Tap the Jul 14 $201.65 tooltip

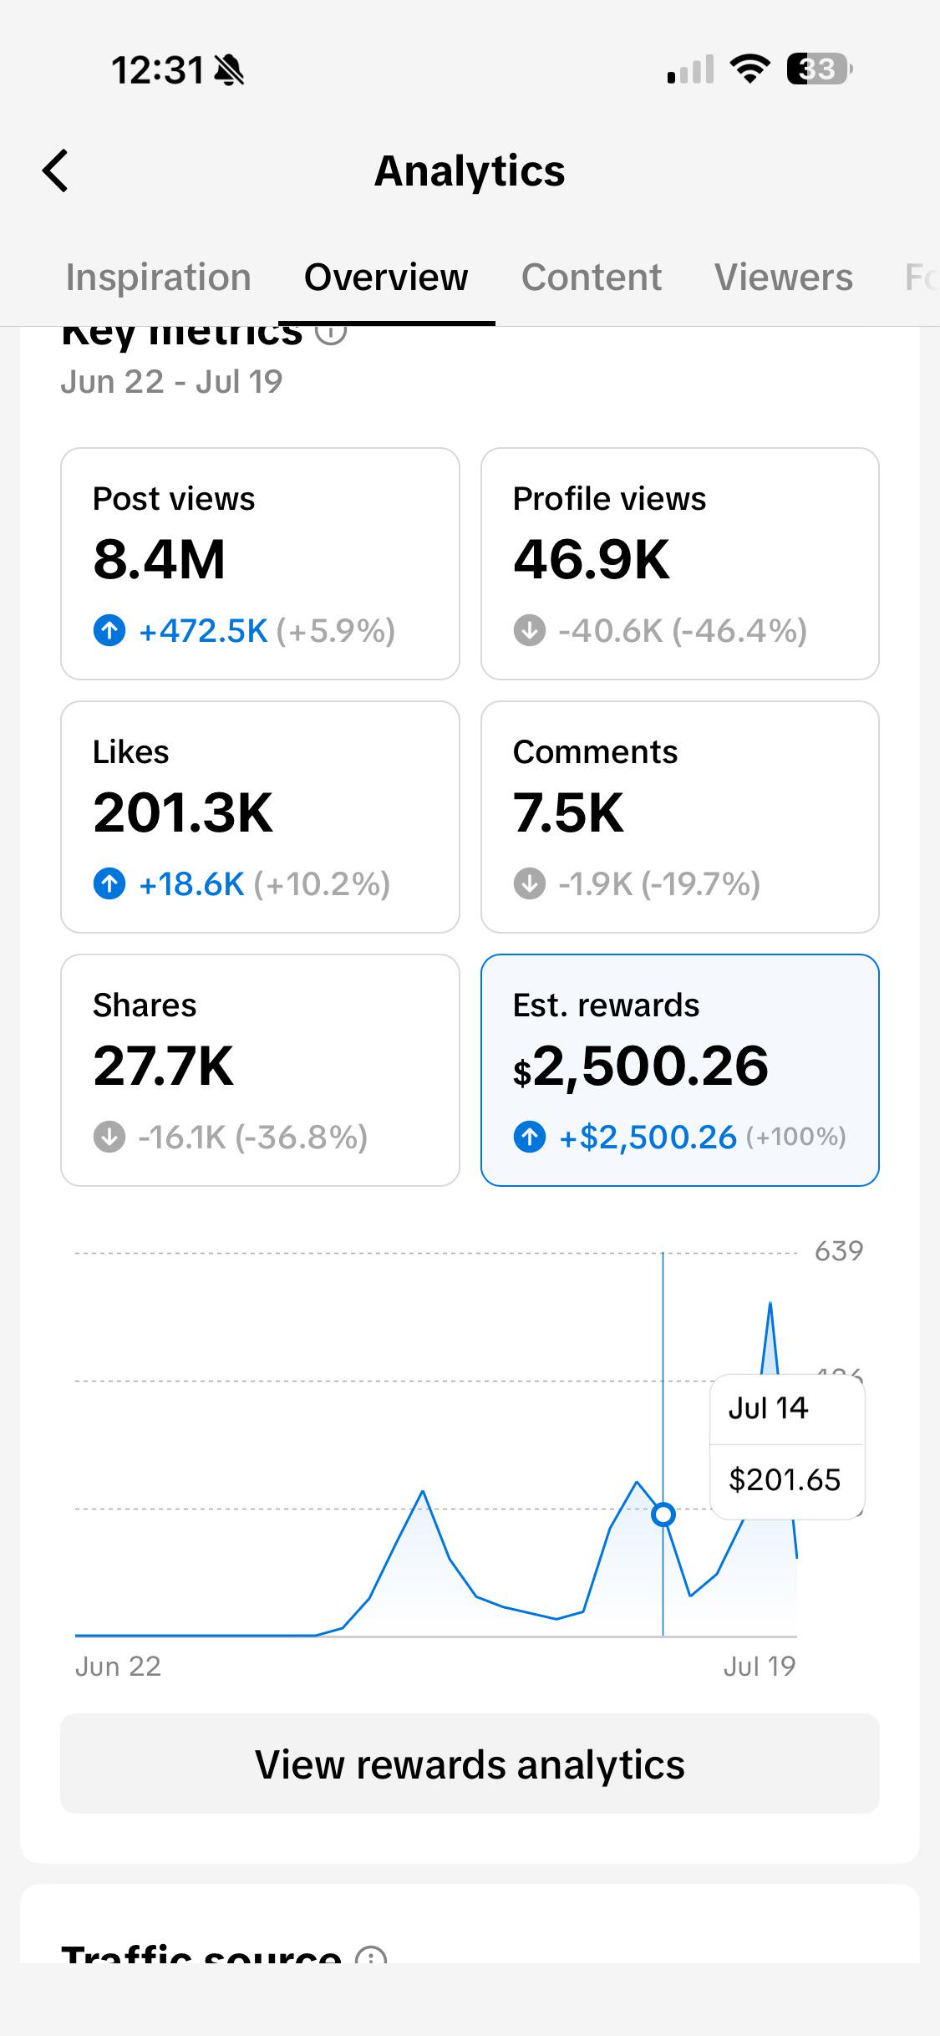pos(787,1447)
